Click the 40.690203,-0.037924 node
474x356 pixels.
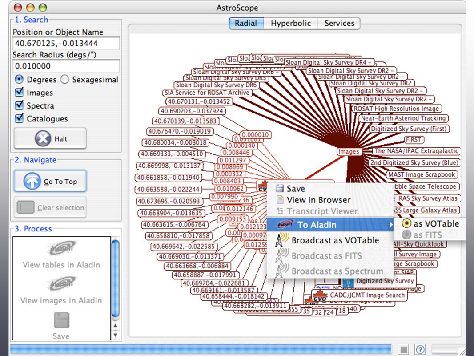(x=192, y=111)
